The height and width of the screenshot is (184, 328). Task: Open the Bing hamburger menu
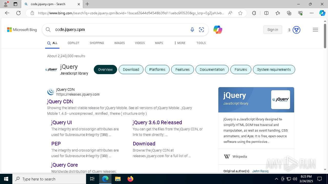pos(315,30)
